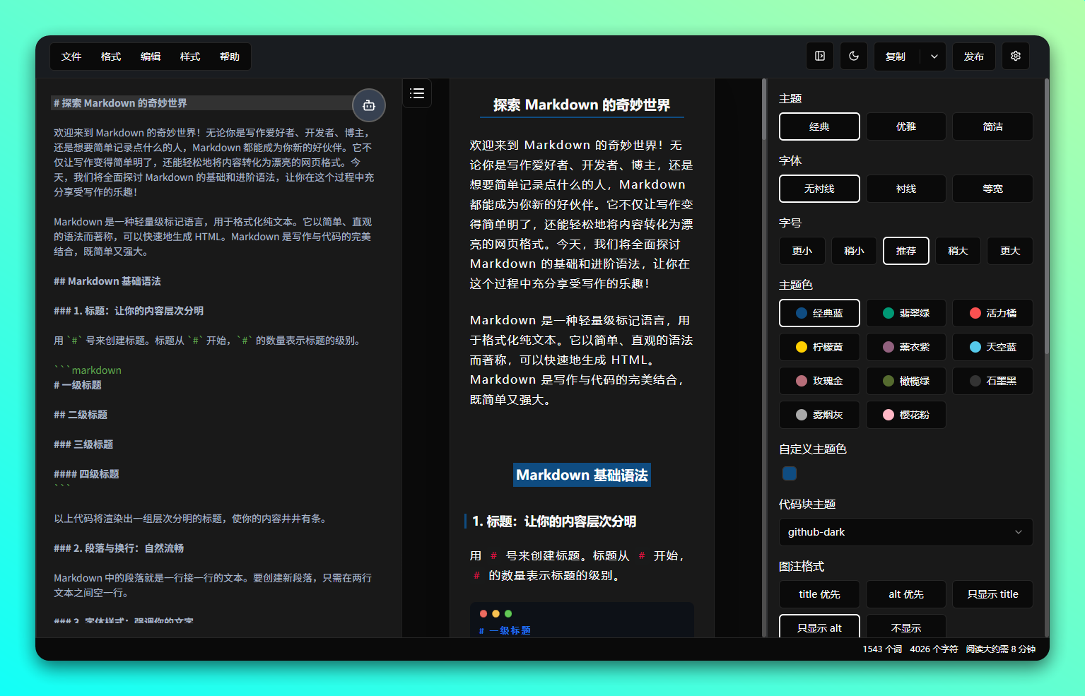Select caption format 不显示

906,627
